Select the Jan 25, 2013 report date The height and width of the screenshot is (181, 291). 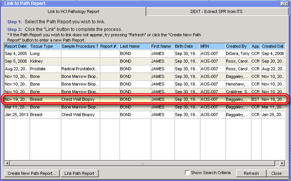17,115
